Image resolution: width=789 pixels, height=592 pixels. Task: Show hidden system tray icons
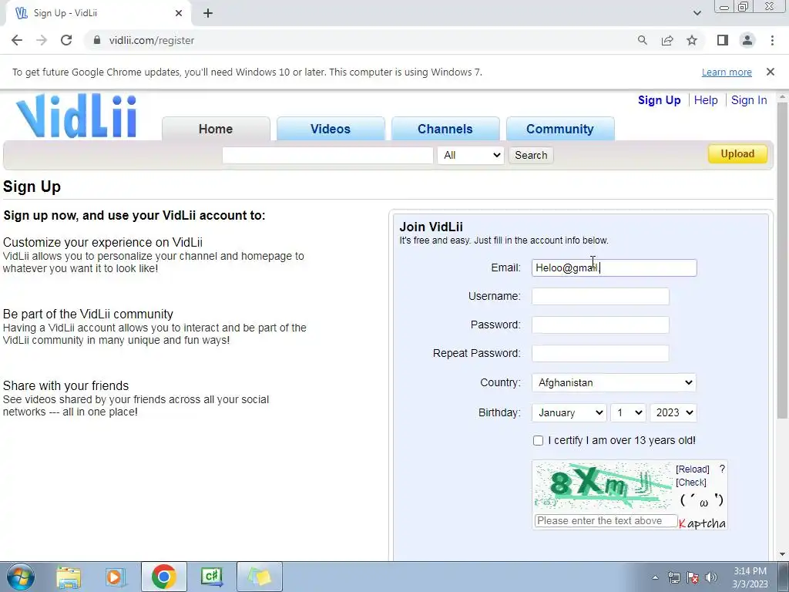pyautogui.click(x=655, y=577)
